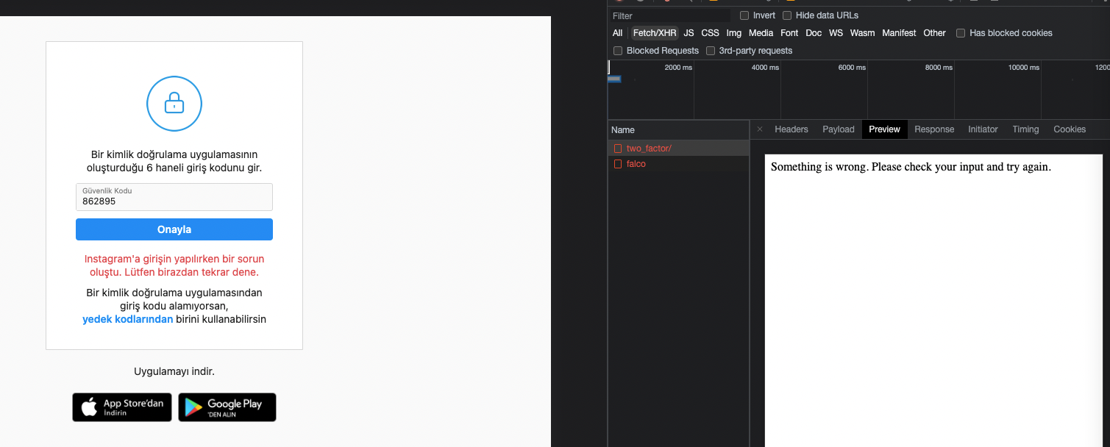
Task: Filter network requests by Wasm
Action: pyautogui.click(x=862, y=33)
